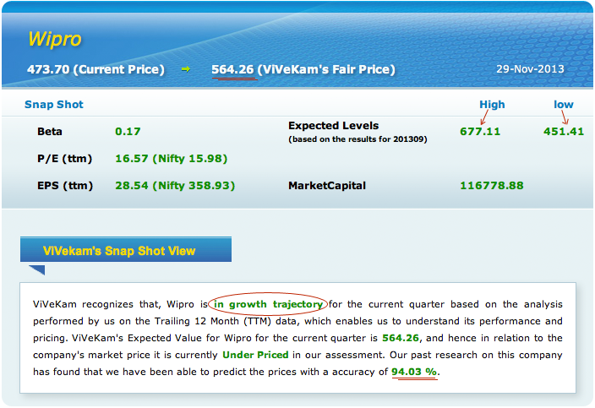Select the Beta value 0.17
This screenshot has height=408, width=595.
pyautogui.click(x=128, y=132)
